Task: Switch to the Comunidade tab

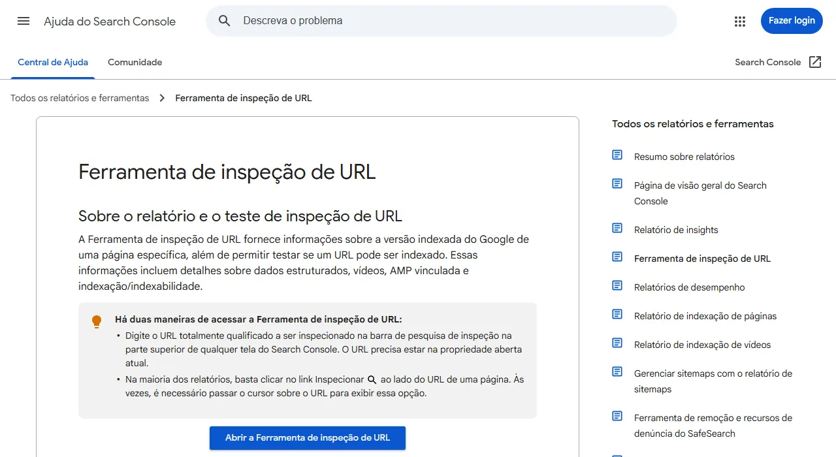Action: (135, 63)
